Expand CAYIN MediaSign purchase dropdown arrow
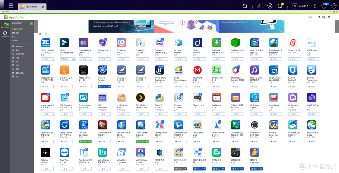The height and width of the screenshot is (173, 339). [x=74, y=59]
